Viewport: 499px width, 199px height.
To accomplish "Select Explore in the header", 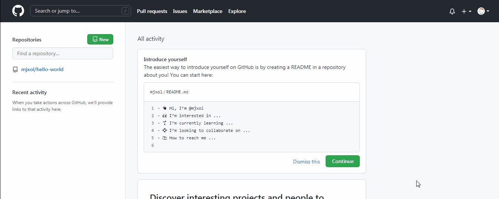I will tap(237, 11).
